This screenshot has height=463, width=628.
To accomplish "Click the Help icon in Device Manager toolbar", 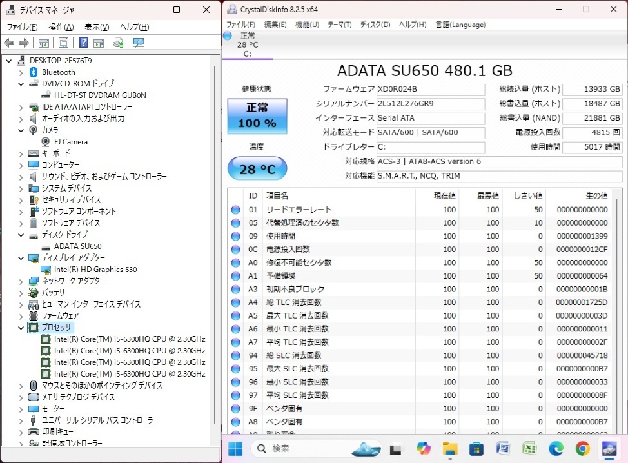I will (x=83, y=43).
